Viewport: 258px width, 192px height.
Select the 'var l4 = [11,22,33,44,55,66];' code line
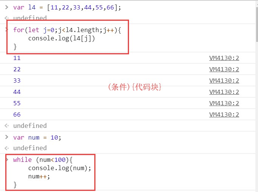point(67,8)
